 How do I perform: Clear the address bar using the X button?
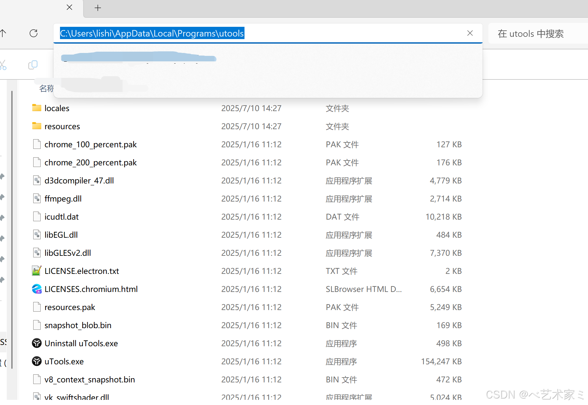tap(470, 33)
